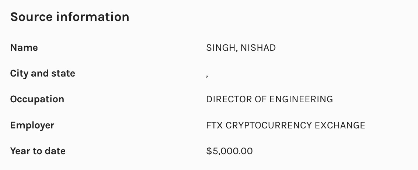Screen dimensions: 418x170
Task: Select the name value "SINGH, NISHAD"
Action: (x=241, y=48)
